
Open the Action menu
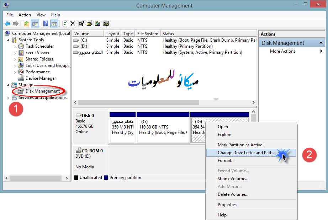pos(25,15)
